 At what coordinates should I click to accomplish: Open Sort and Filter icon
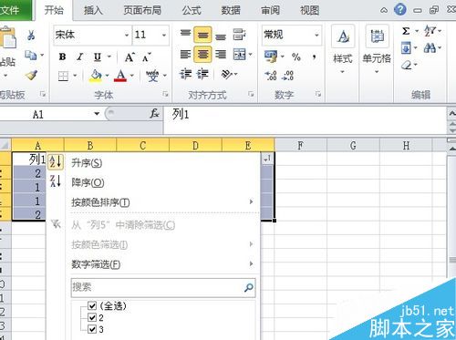(430, 31)
